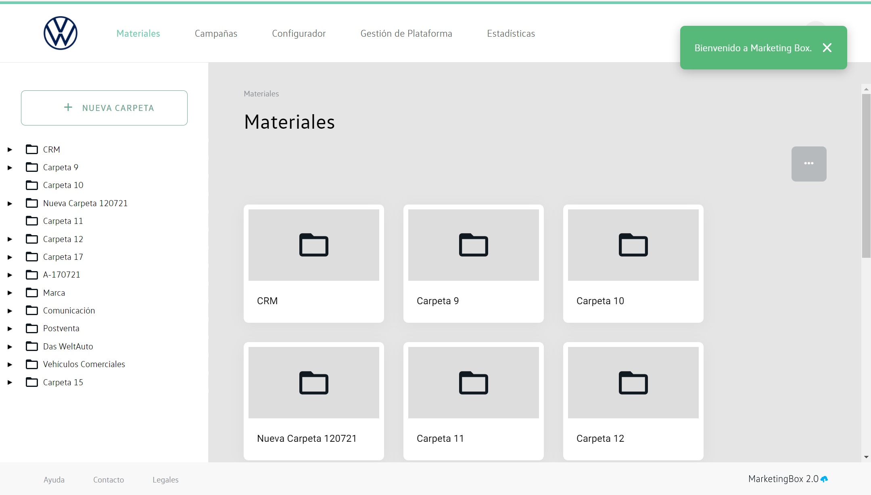Click the NUEVA CARPETA button
This screenshot has height=495, width=871.
click(x=104, y=108)
